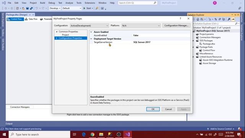
Task: Click the Show All Files icon in Solution Explorer
Action: pyautogui.click(x=224, y=19)
